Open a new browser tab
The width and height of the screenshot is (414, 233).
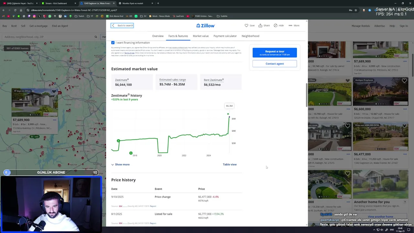tap(158, 3)
